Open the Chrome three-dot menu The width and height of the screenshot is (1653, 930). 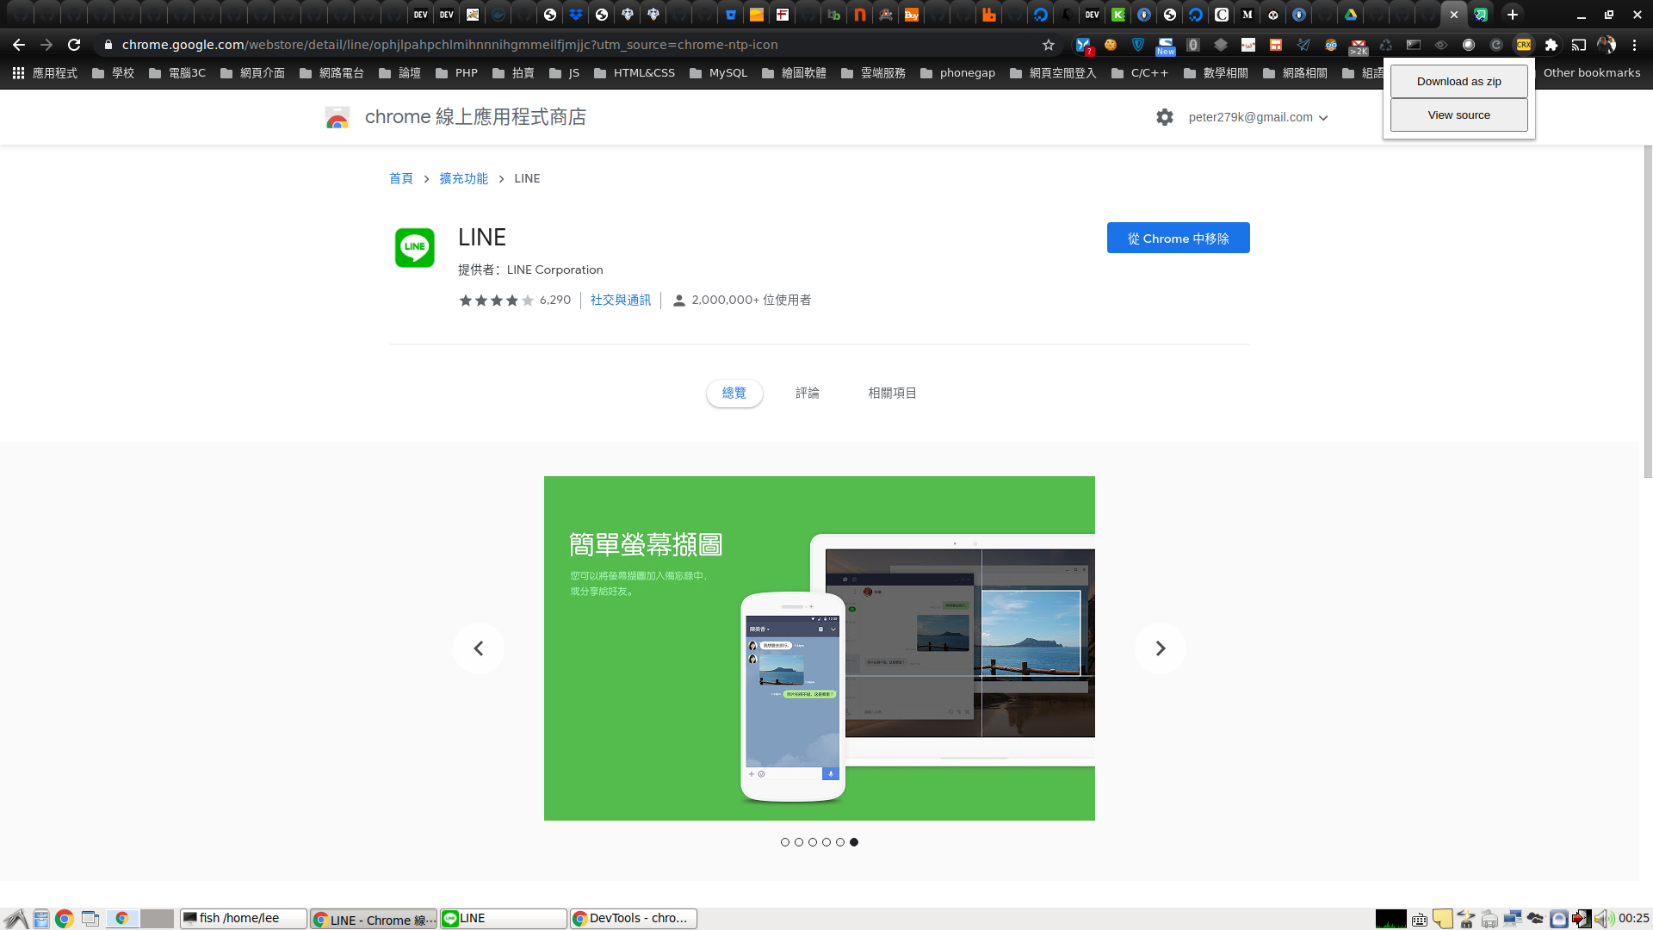click(1634, 45)
